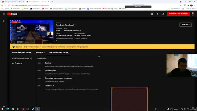The height and width of the screenshot is (111, 197).
Task: Open the clip creation icon in Studio header
Action: 152,14
